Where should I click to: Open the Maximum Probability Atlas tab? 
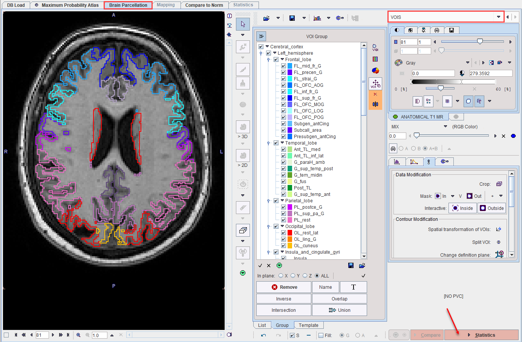[x=67, y=5]
